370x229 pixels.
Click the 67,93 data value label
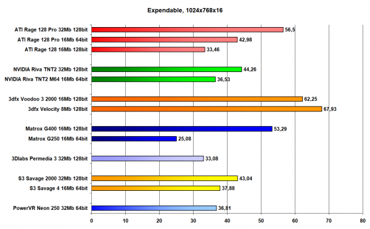330,109
